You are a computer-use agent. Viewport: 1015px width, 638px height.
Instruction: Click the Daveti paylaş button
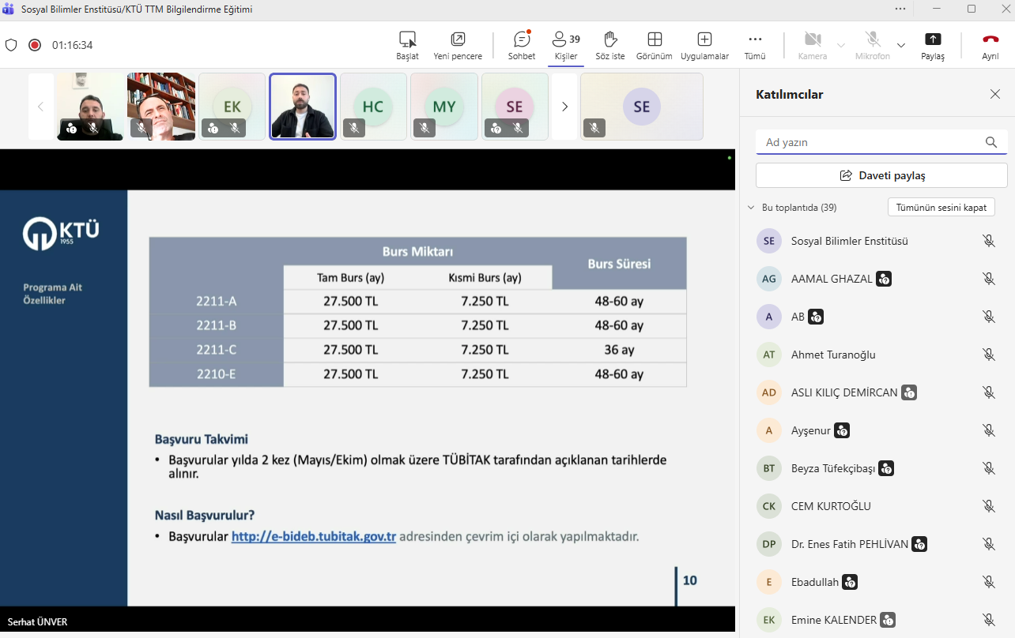[x=881, y=175]
